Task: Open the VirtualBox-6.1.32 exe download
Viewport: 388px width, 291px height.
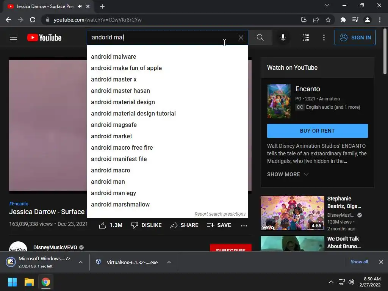Action: pyautogui.click(x=132, y=262)
